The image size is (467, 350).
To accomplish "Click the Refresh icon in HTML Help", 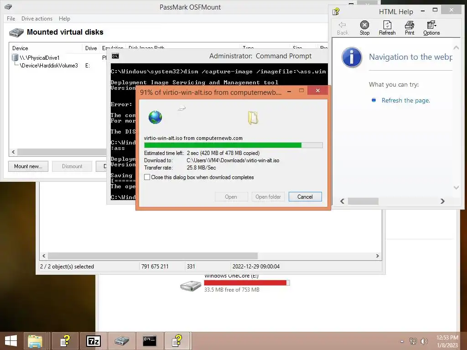I will (387, 25).
